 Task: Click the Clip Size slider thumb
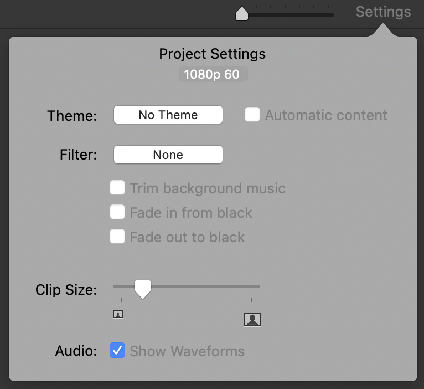[143, 289]
